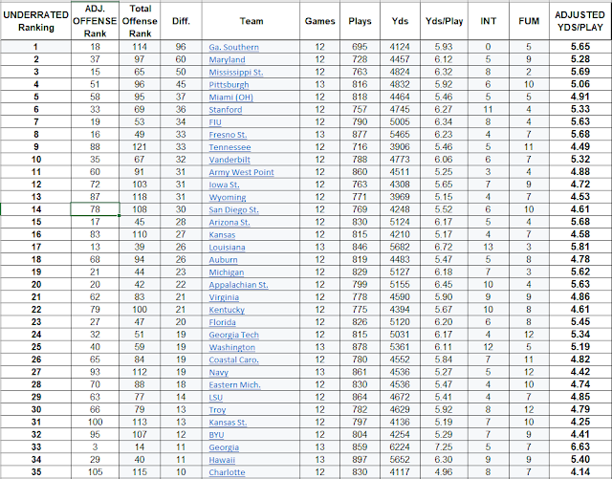Screen dimensions: 612x479
Task: Click the Yds column header
Action: click(400, 21)
